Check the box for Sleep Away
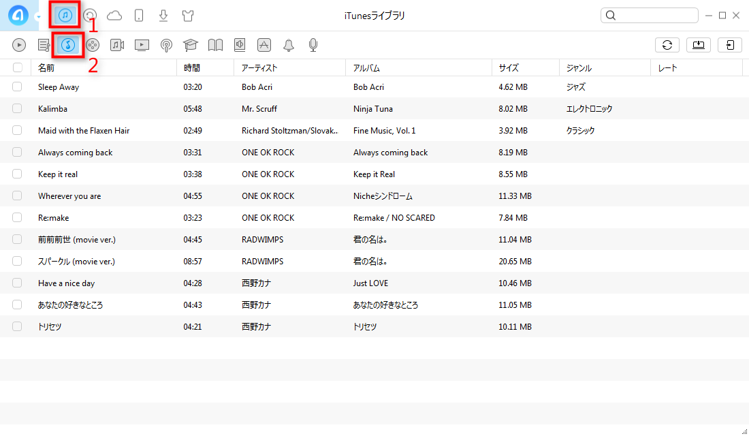 (x=17, y=87)
